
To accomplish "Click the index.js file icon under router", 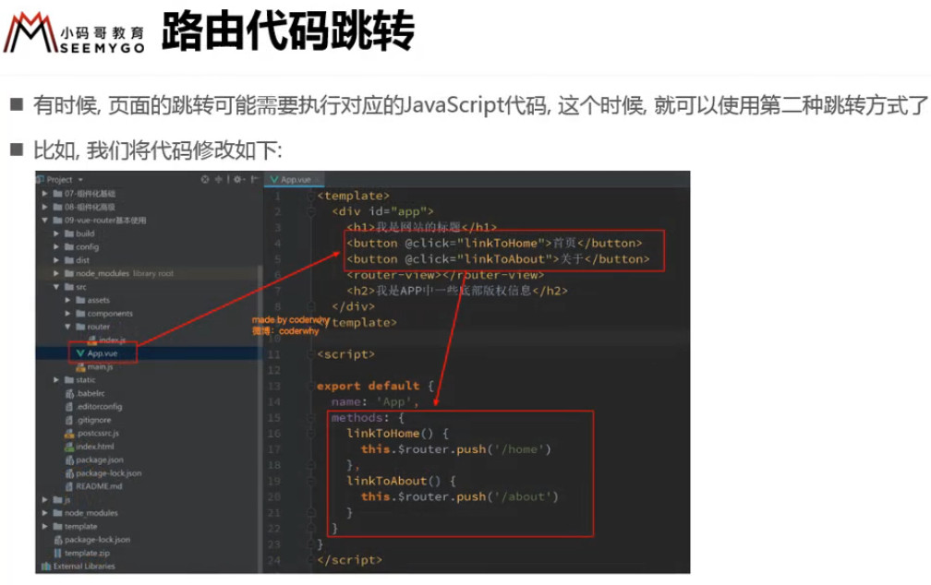I will coord(92,340).
